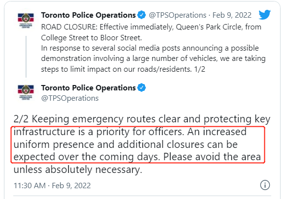284x199 pixels.
Task: Click the line 'College Street to Bloor Street.'
Action: (x=91, y=38)
